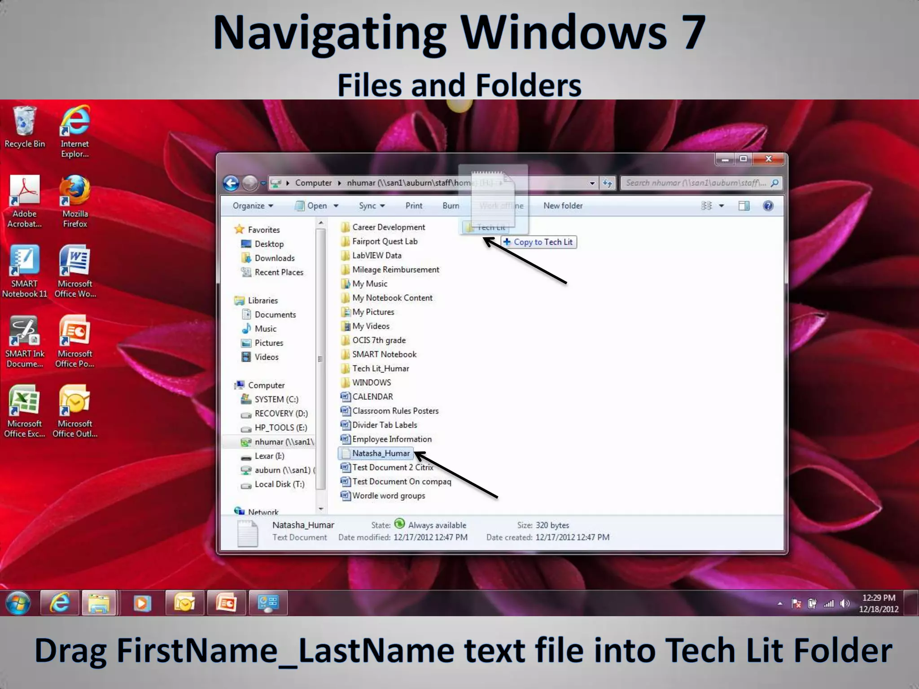
Task: Click the New folder button
Action: pyautogui.click(x=563, y=206)
